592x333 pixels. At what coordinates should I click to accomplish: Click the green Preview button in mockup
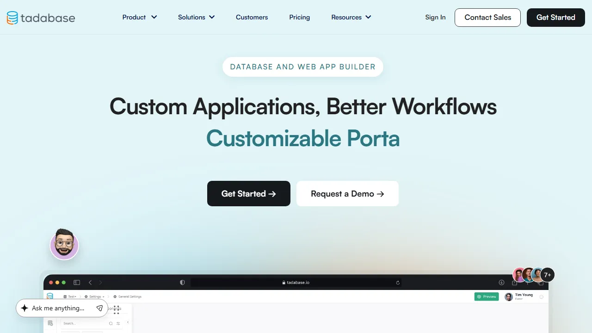[487, 296]
